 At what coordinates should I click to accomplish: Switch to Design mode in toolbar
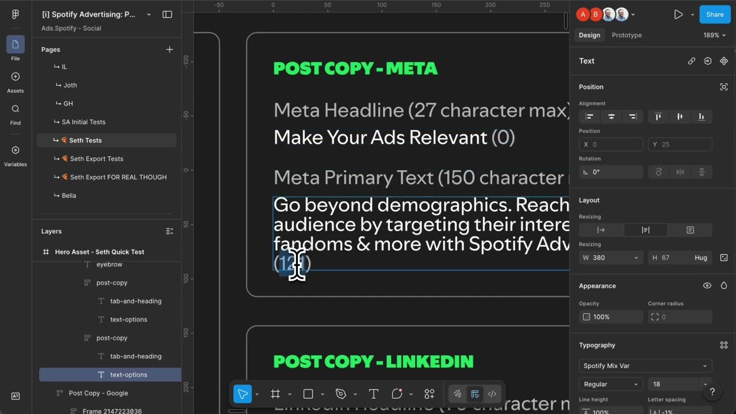pyautogui.click(x=475, y=394)
